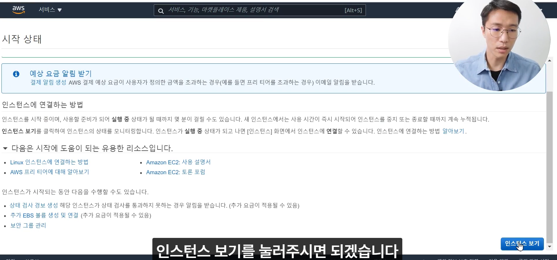557x260 pixels.
Task: Open the AWS home logo
Action: [x=18, y=10]
